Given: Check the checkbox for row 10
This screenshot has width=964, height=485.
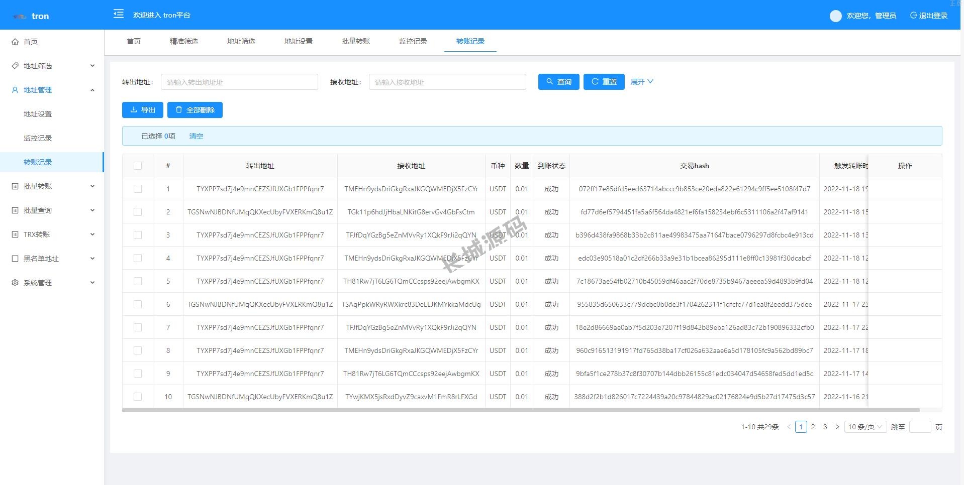Looking at the screenshot, I should click(138, 397).
